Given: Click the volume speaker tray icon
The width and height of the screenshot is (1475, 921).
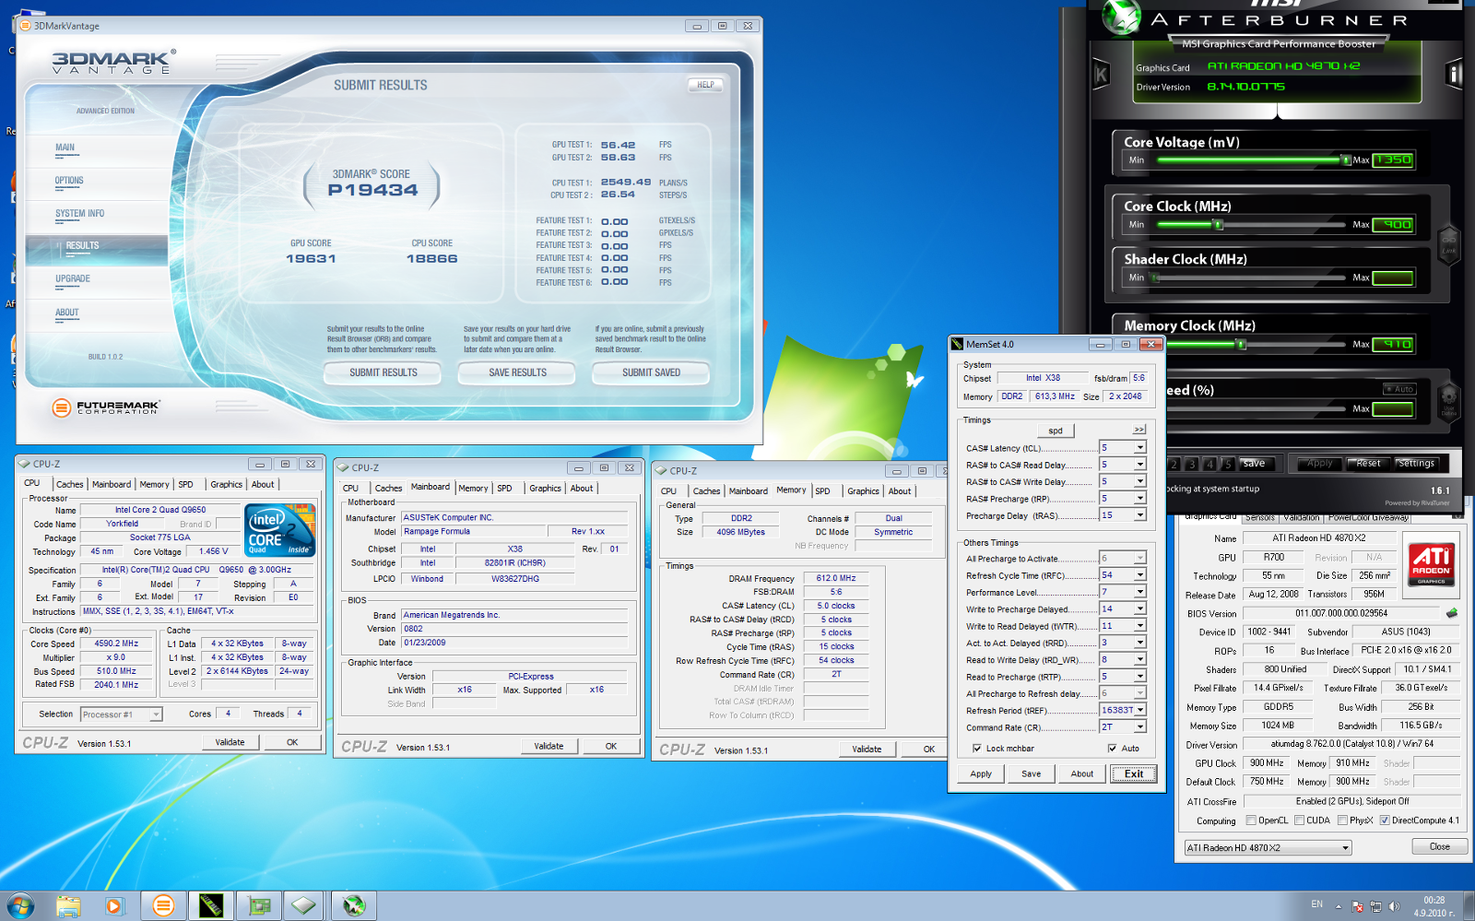Looking at the screenshot, I should point(1395,906).
